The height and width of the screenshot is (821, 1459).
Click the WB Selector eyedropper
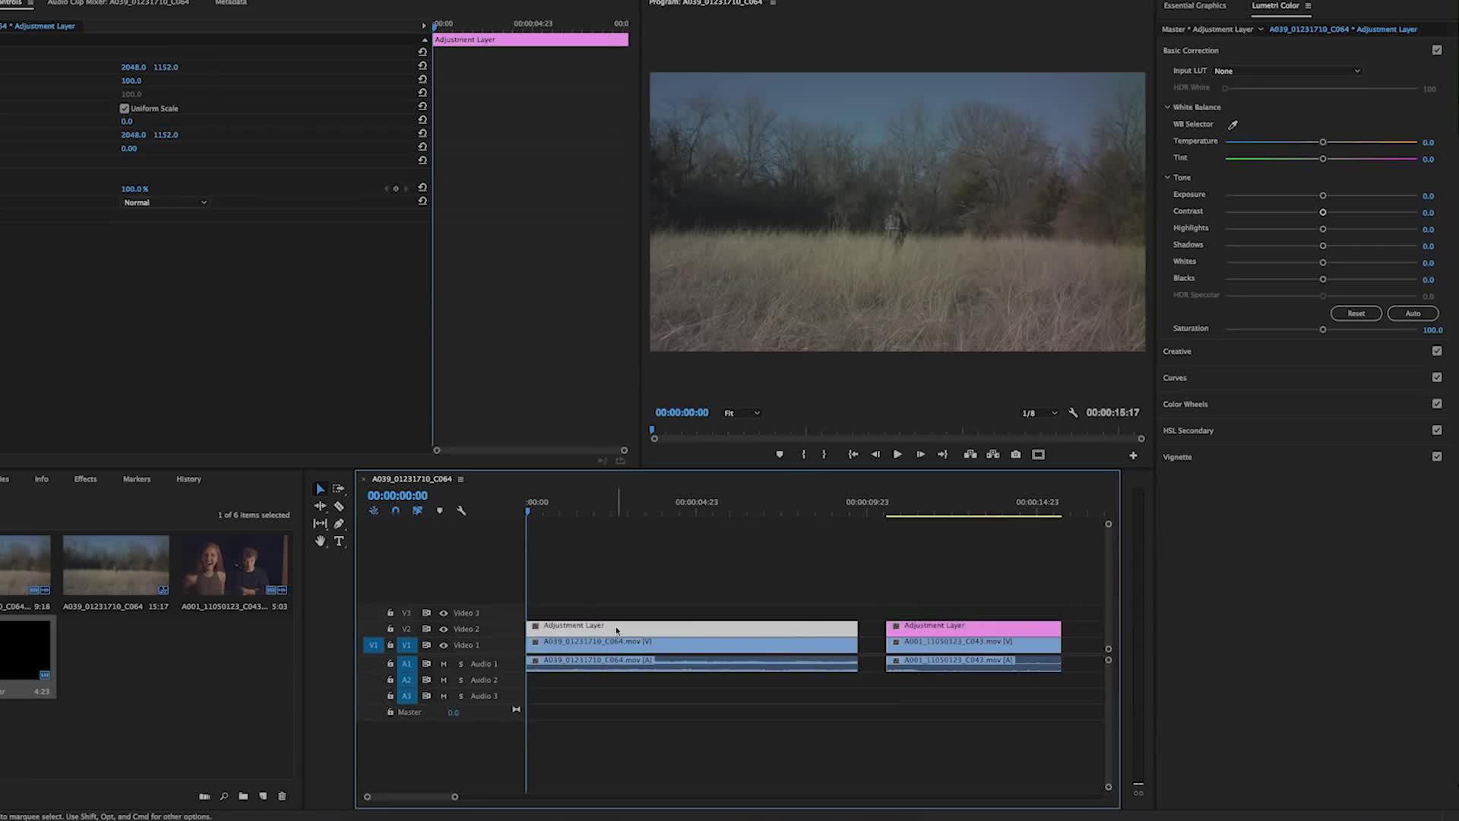tap(1233, 125)
